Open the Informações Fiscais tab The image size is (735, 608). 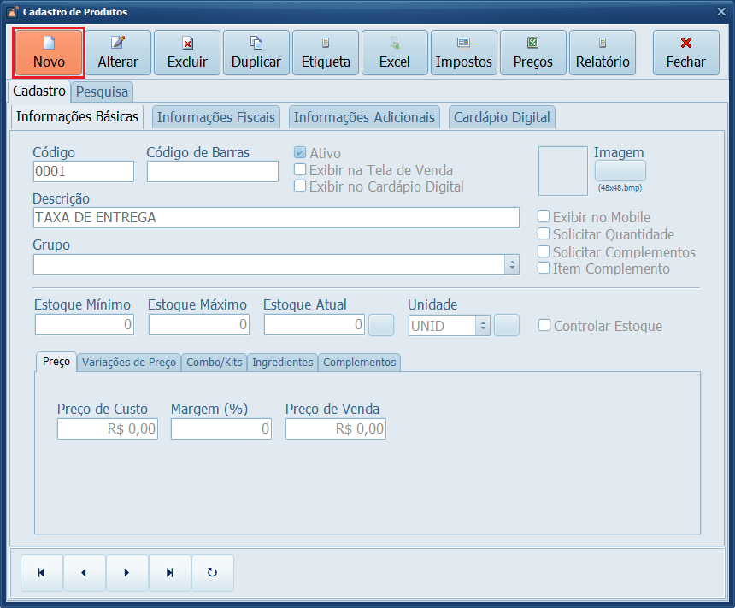(x=216, y=117)
